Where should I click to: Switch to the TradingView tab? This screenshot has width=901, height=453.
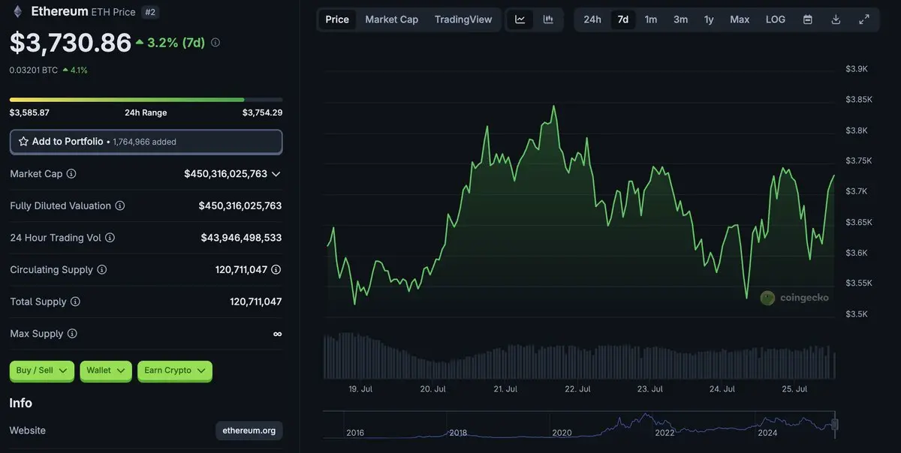[x=463, y=19]
